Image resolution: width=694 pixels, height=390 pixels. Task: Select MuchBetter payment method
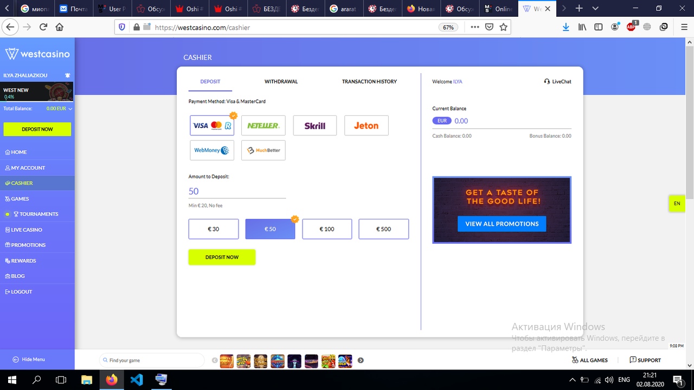[x=264, y=150]
